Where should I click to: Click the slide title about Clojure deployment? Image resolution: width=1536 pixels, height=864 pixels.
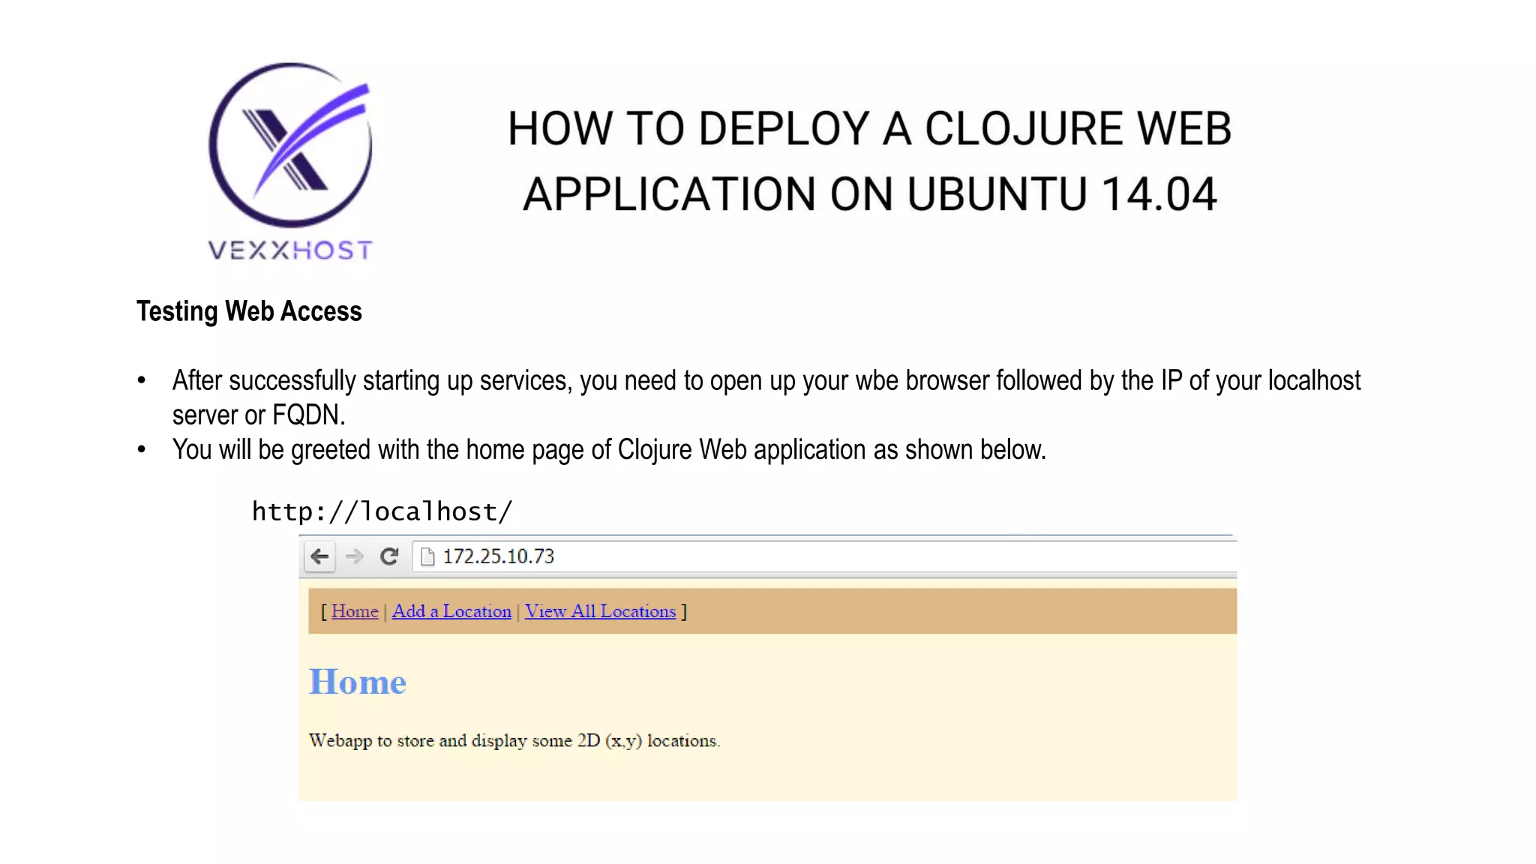[869, 160]
